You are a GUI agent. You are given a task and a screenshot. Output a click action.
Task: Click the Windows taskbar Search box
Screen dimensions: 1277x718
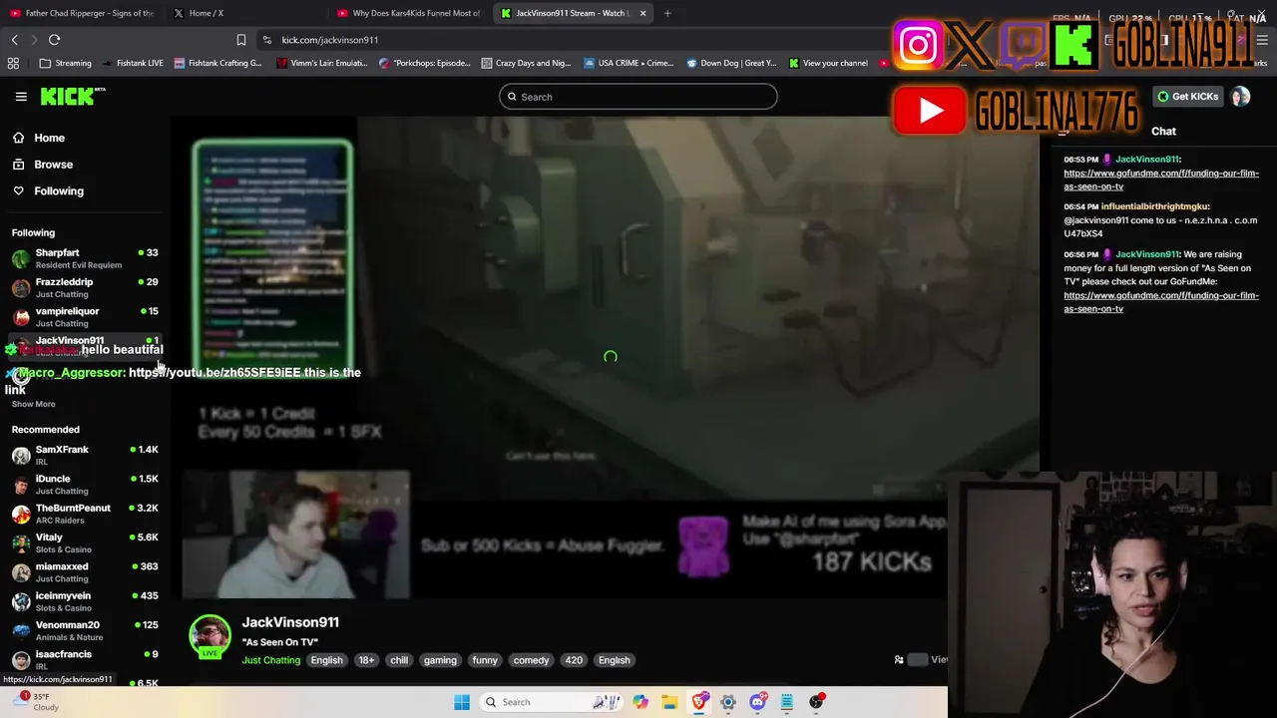551,702
